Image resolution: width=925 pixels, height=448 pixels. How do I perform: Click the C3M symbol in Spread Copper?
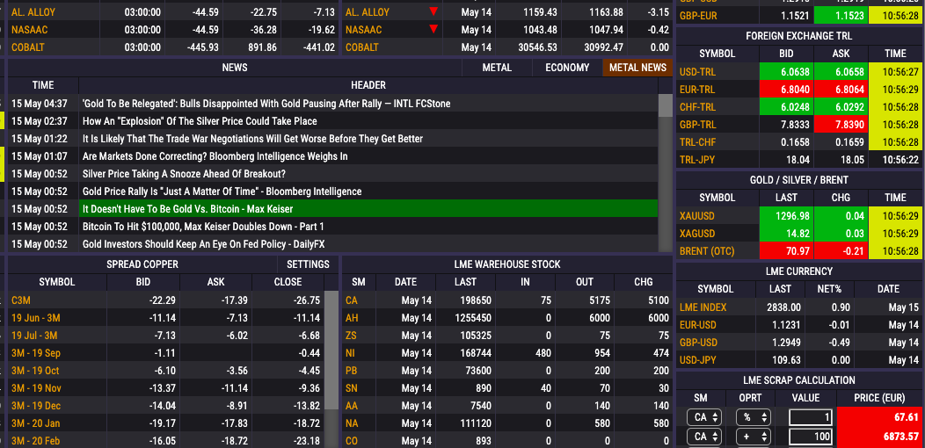21,300
